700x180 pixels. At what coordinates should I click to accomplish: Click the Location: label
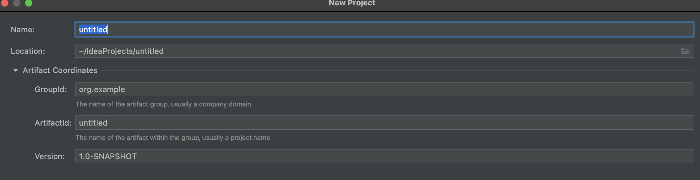coord(28,51)
